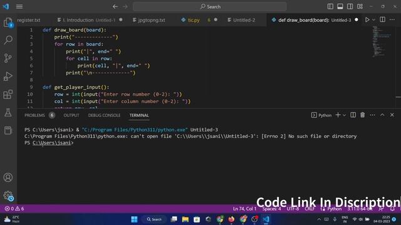
Task: Open editor More Actions ellipsis
Action: [x=392, y=19]
